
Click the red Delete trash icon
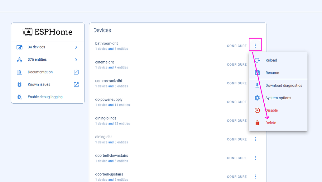[257, 123]
